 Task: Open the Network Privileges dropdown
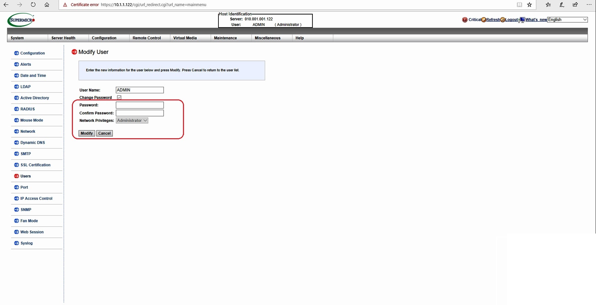(x=132, y=121)
